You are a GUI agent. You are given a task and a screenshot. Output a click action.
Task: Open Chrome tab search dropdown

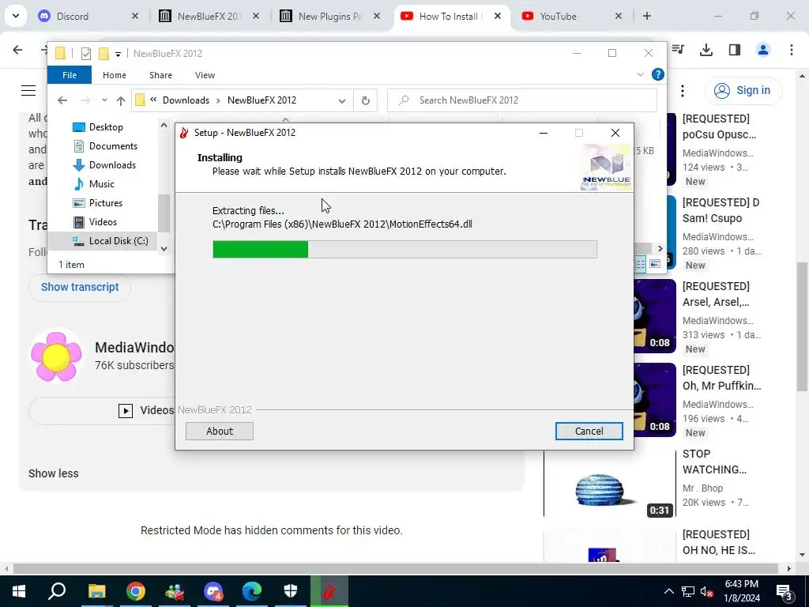pos(16,16)
